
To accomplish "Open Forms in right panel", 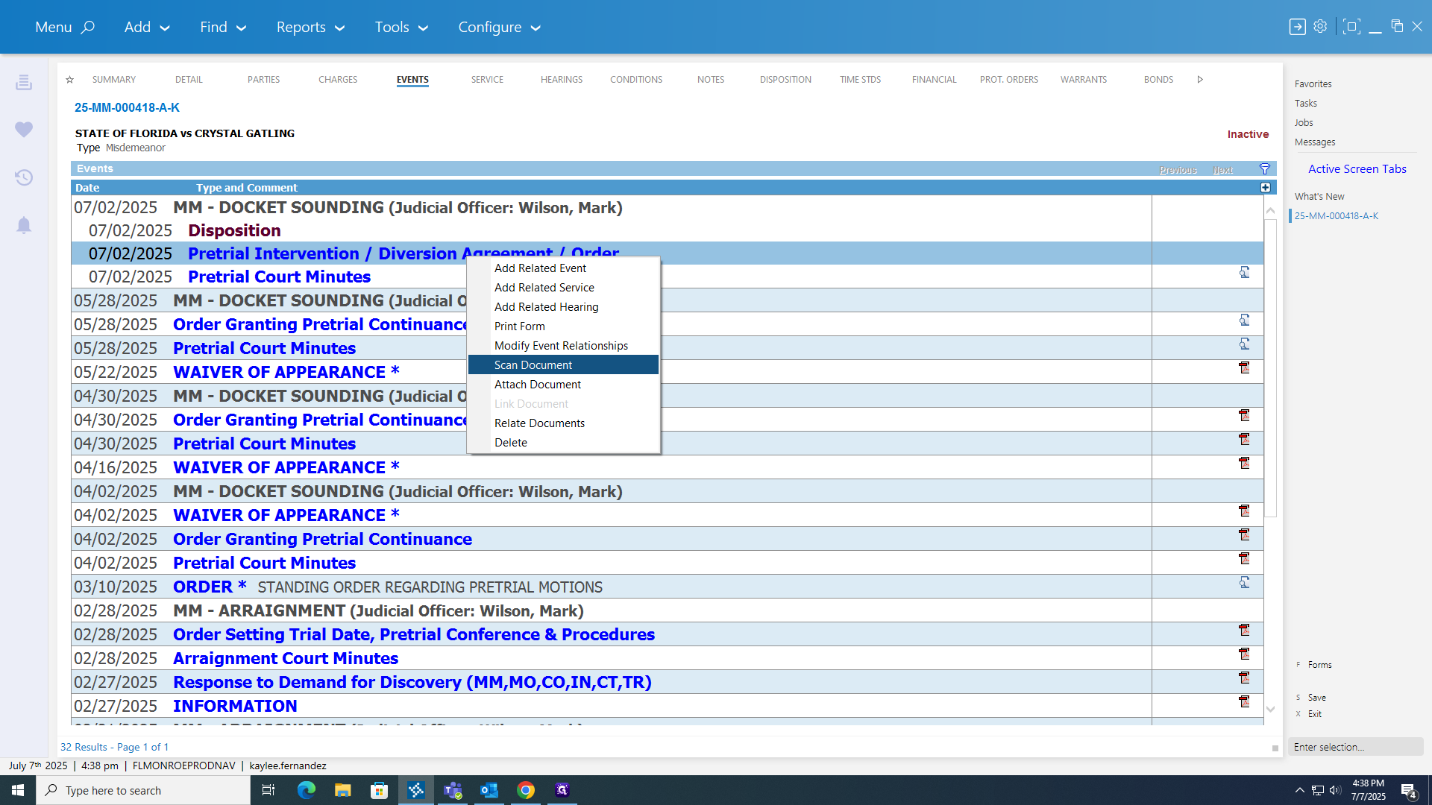I will [x=1319, y=665].
